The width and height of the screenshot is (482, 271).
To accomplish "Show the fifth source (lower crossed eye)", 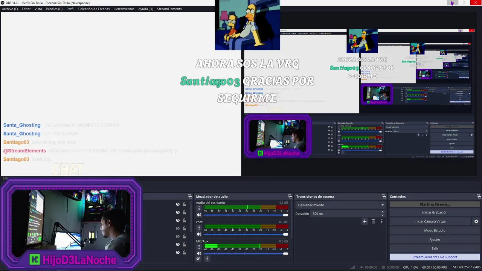I will coord(178,236).
